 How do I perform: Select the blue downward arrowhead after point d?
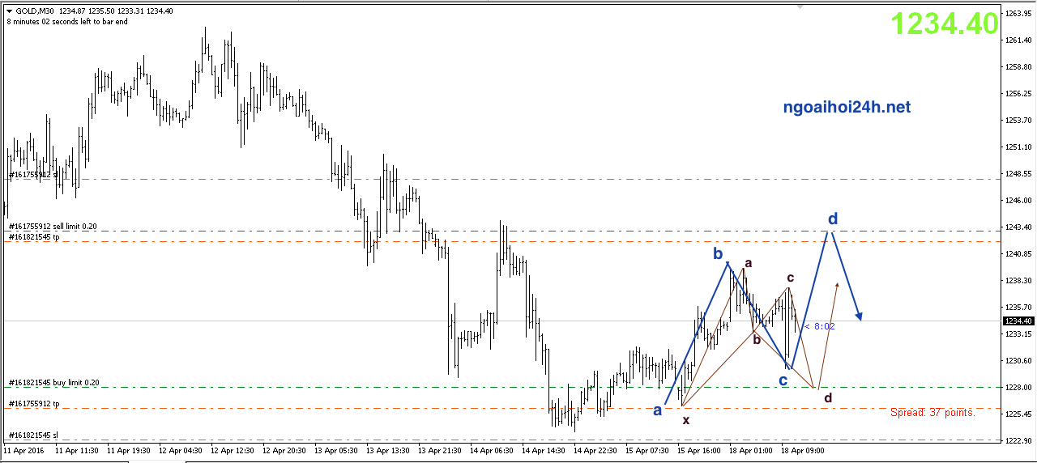(859, 316)
